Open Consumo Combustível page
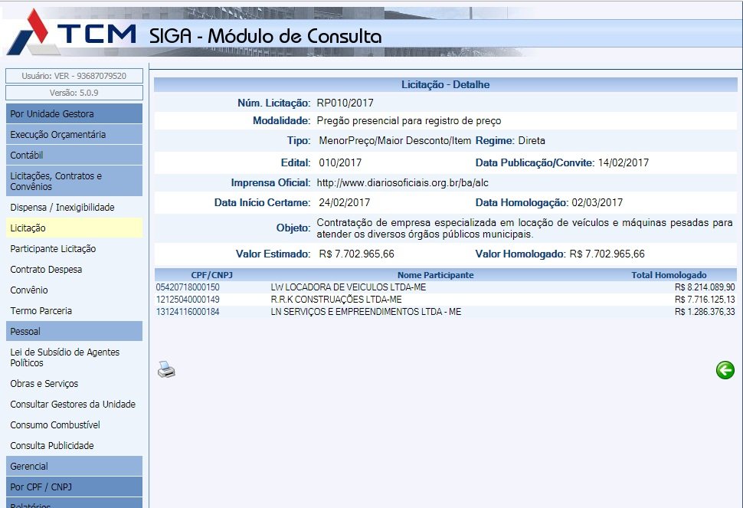 [x=55, y=425]
